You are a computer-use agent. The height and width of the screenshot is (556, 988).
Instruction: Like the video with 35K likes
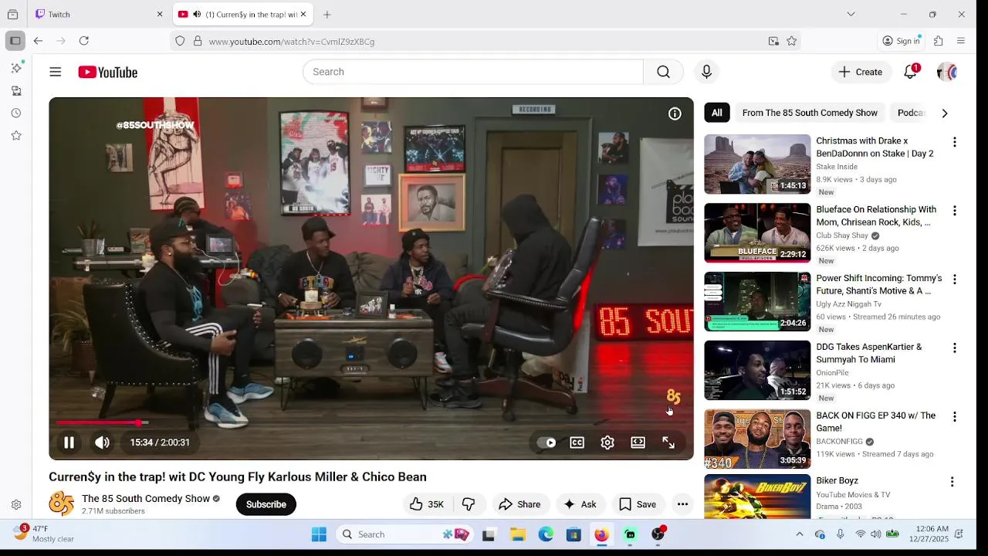pyautogui.click(x=427, y=504)
